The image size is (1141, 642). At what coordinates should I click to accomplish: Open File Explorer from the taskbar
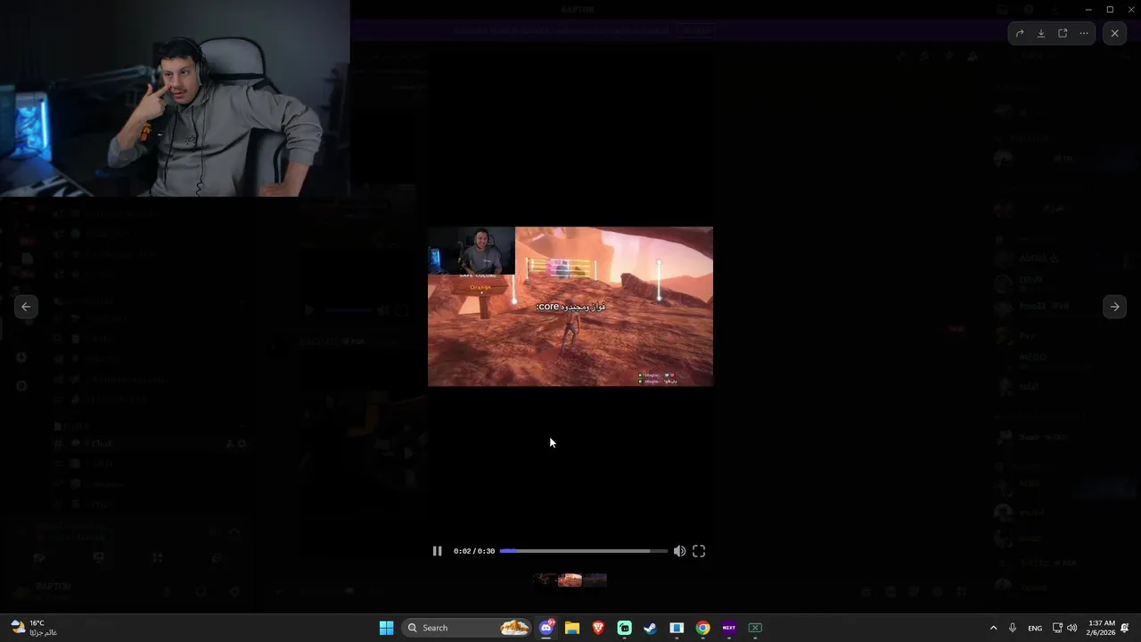pyautogui.click(x=572, y=628)
